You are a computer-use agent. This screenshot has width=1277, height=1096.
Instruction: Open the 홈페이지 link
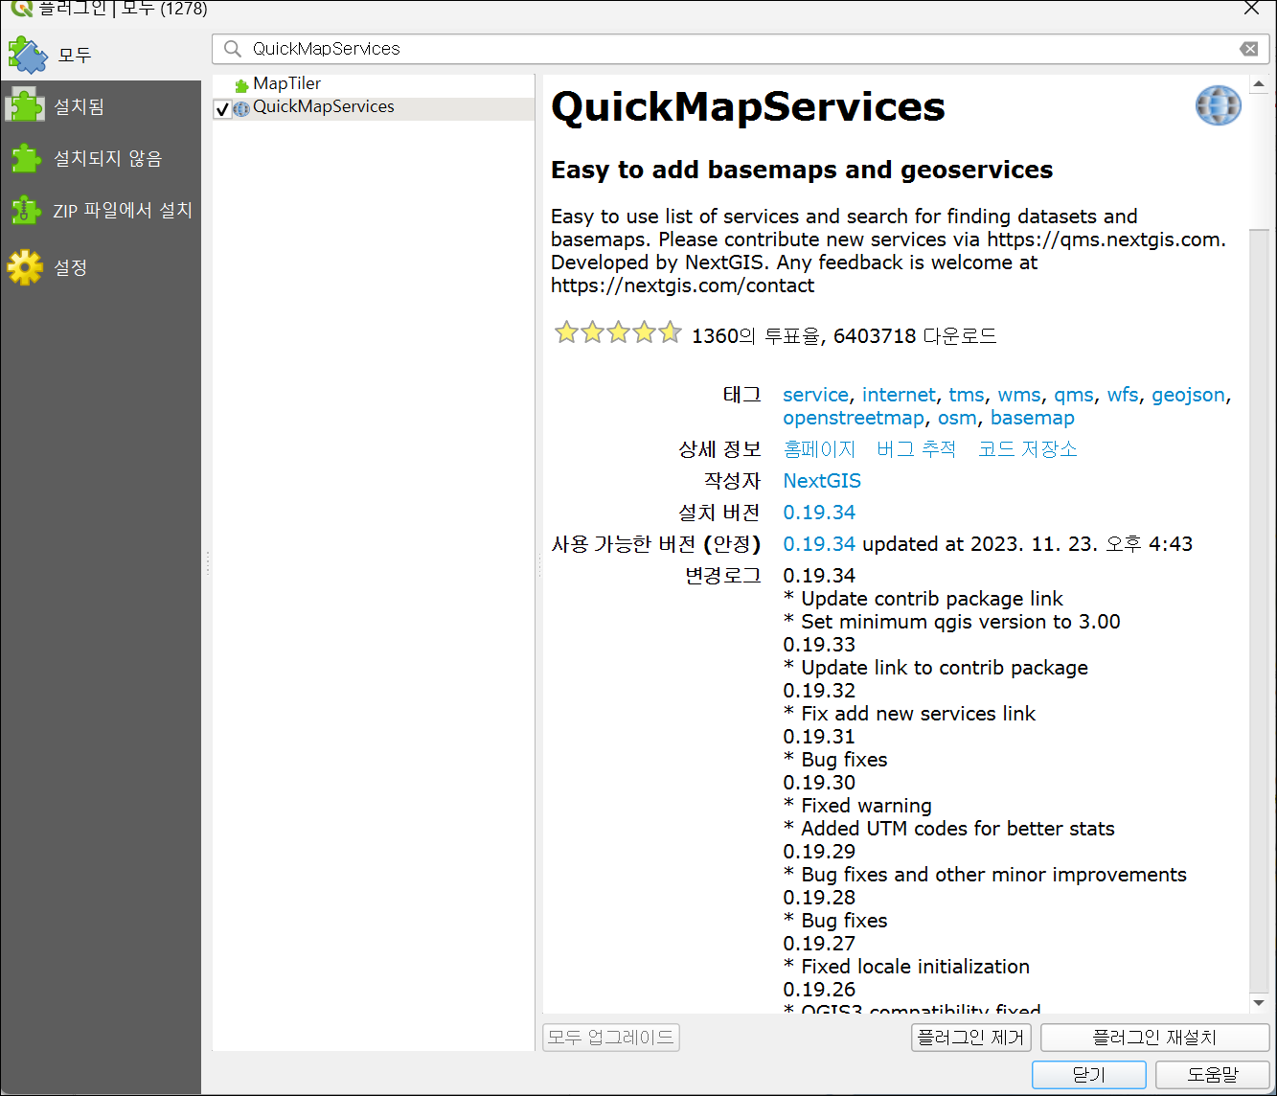click(x=819, y=449)
